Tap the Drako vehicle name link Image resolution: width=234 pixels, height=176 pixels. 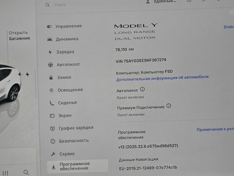click(229, 27)
